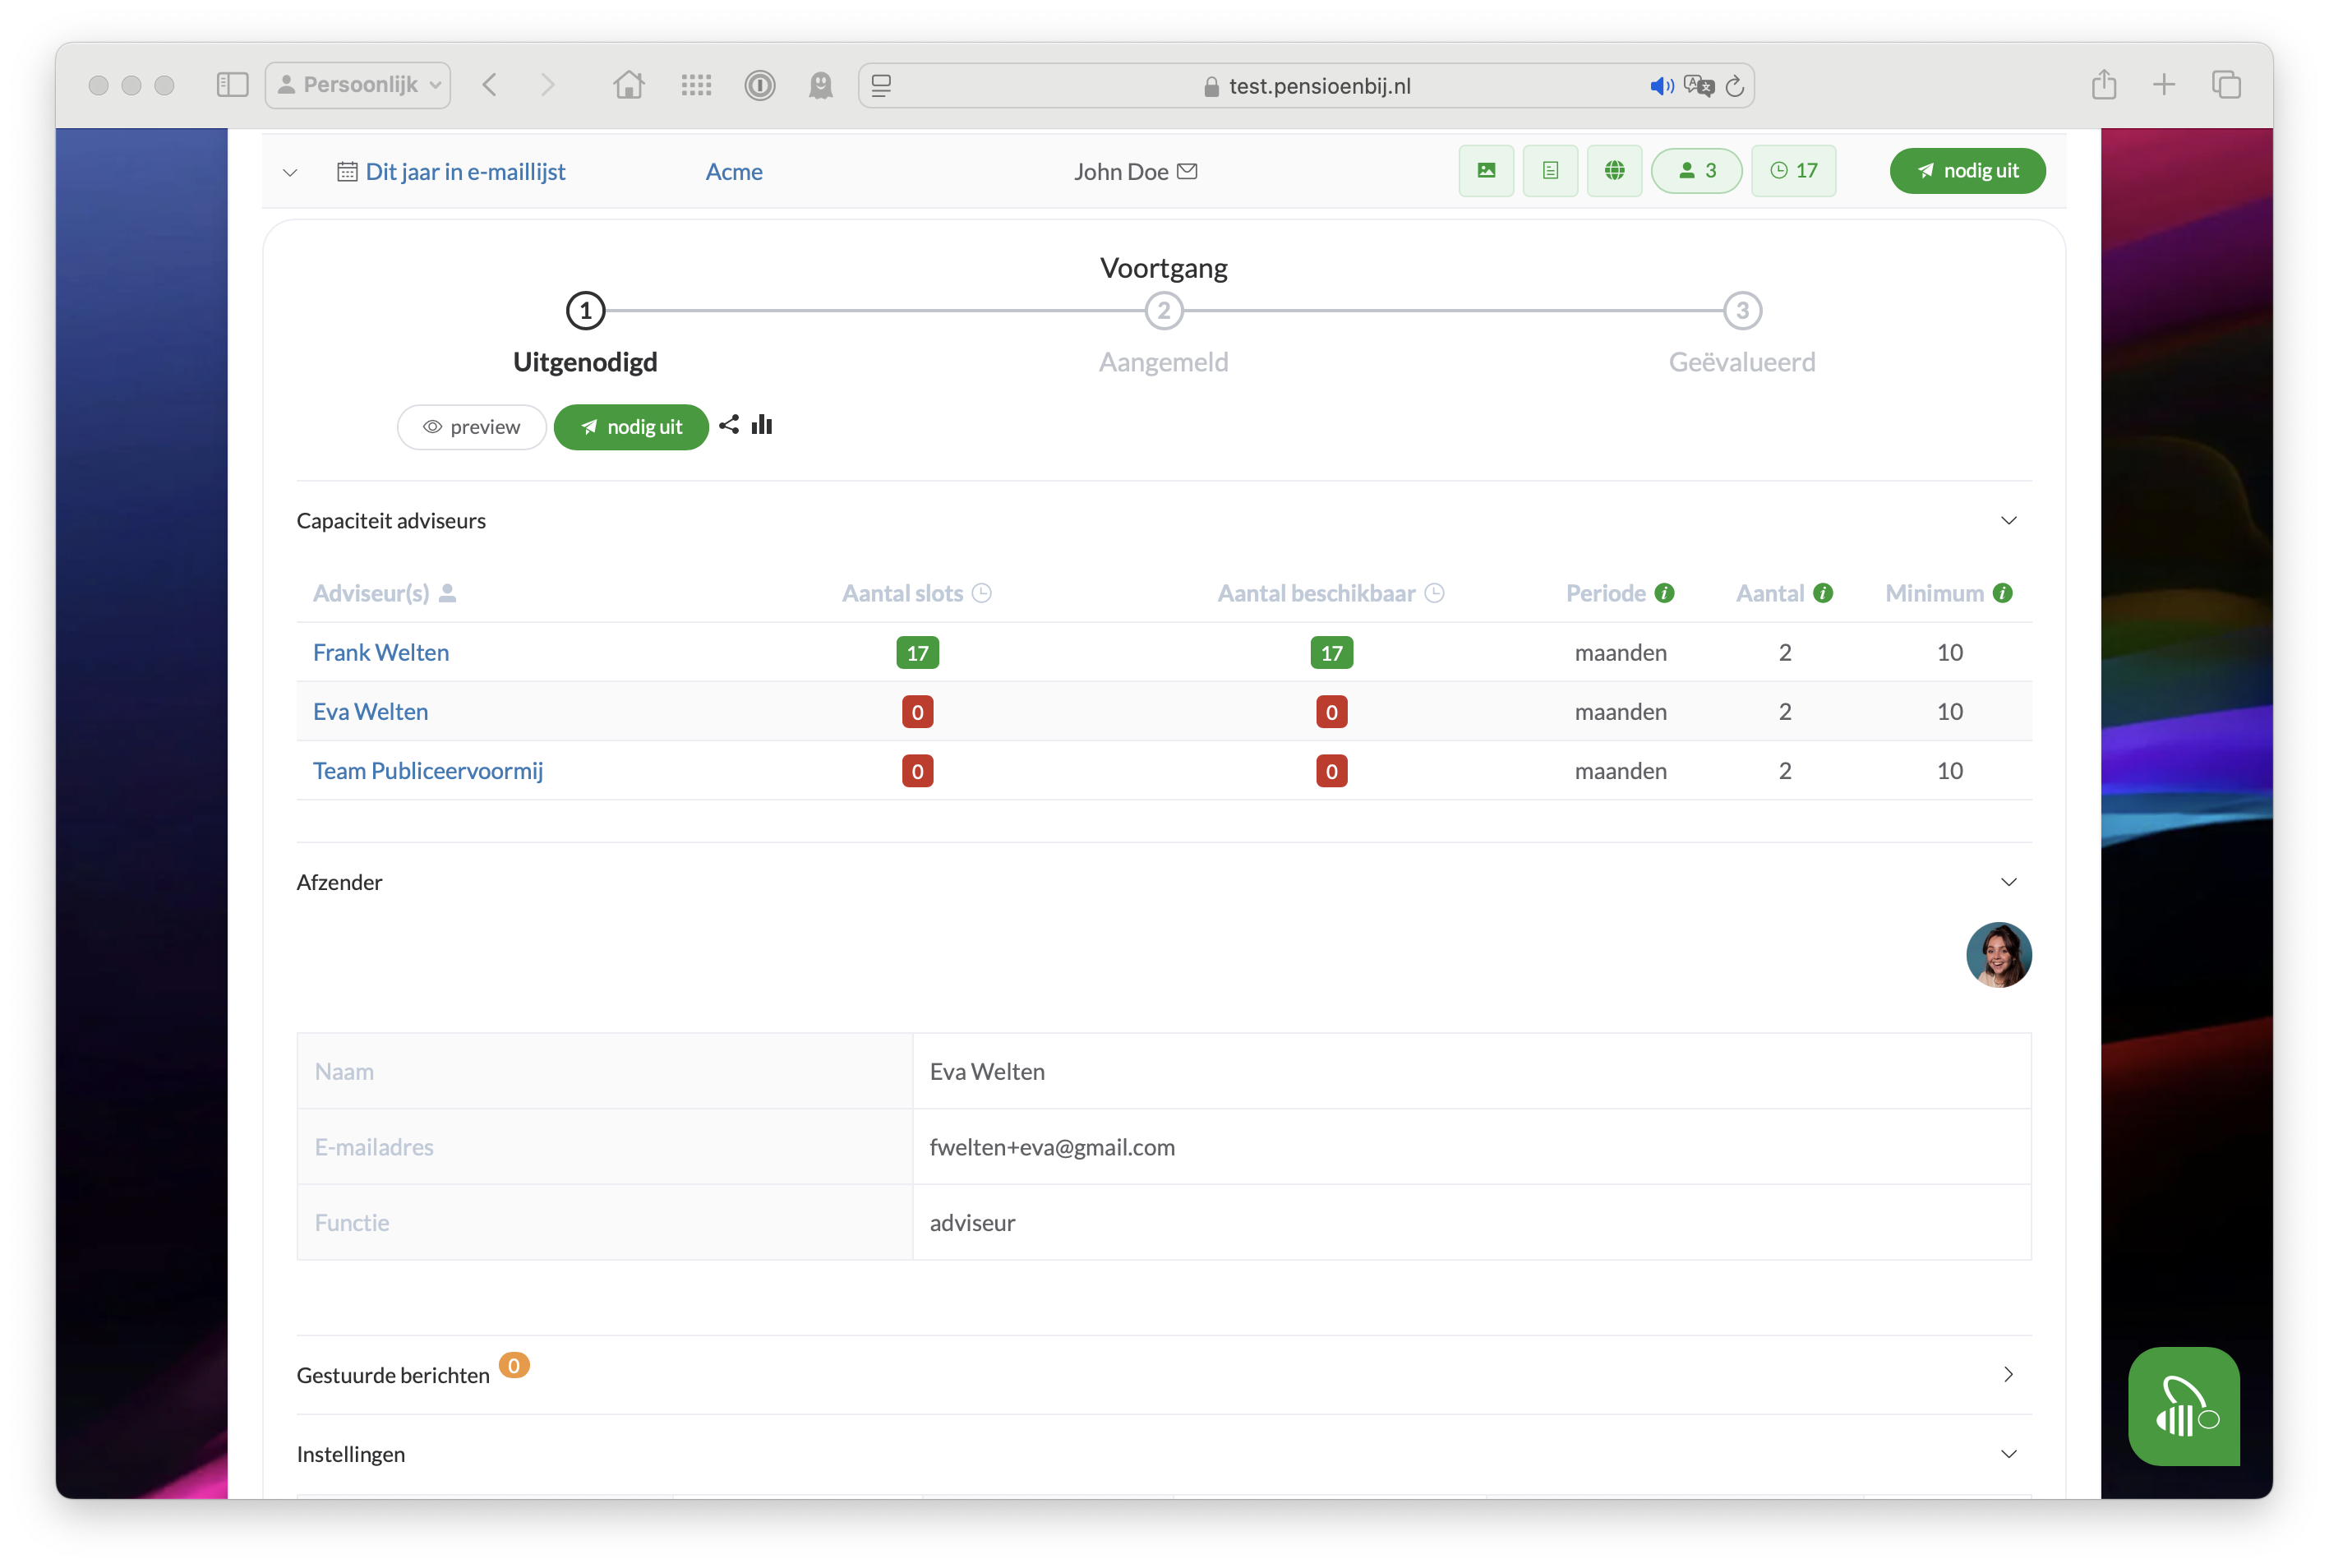Collapse the Instellingen section
The width and height of the screenshot is (2329, 1568).
pyautogui.click(x=2009, y=1454)
